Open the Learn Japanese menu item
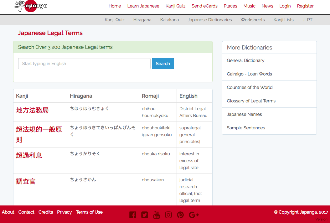This screenshot has width=330, height=223. (x=143, y=6)
